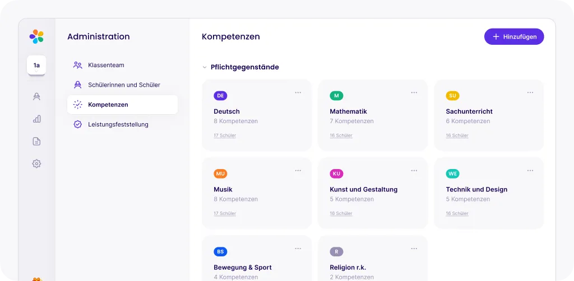The image size is (574, 281).
Task: Click the blue BS badge
Action: point(220,252)
